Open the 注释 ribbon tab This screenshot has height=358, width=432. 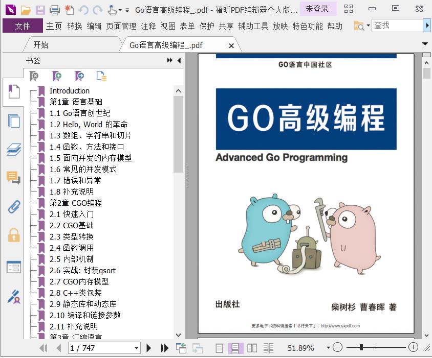tap(148, 26)
